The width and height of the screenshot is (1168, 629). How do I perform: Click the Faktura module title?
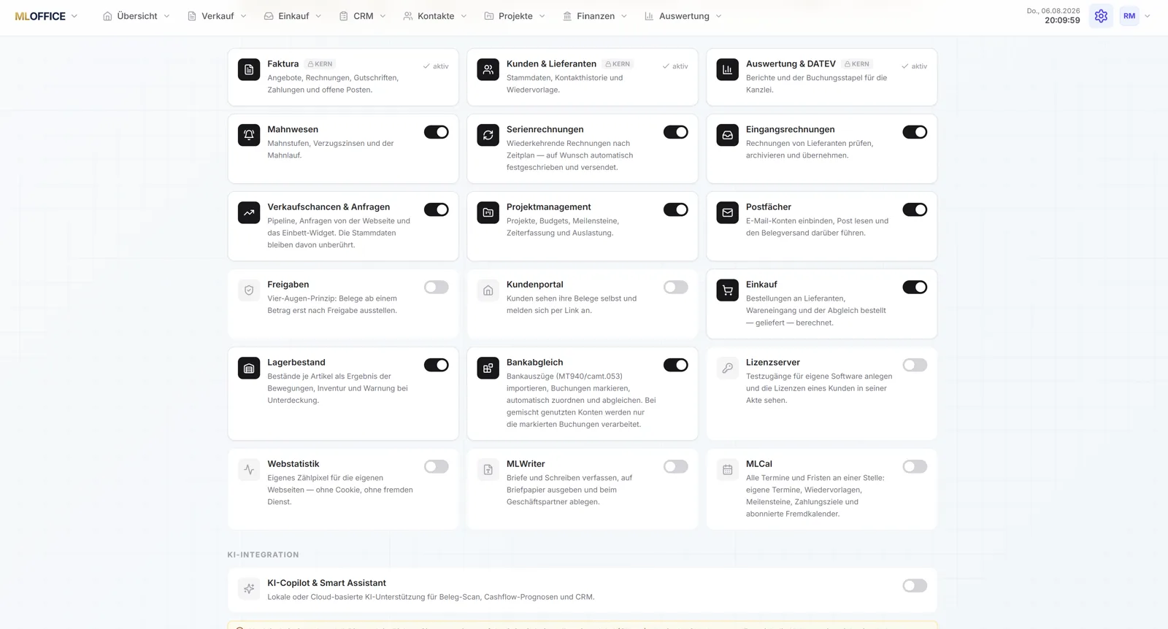coord(283,64)
